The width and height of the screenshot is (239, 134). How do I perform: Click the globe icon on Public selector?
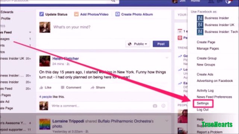(x=130, y=44)
